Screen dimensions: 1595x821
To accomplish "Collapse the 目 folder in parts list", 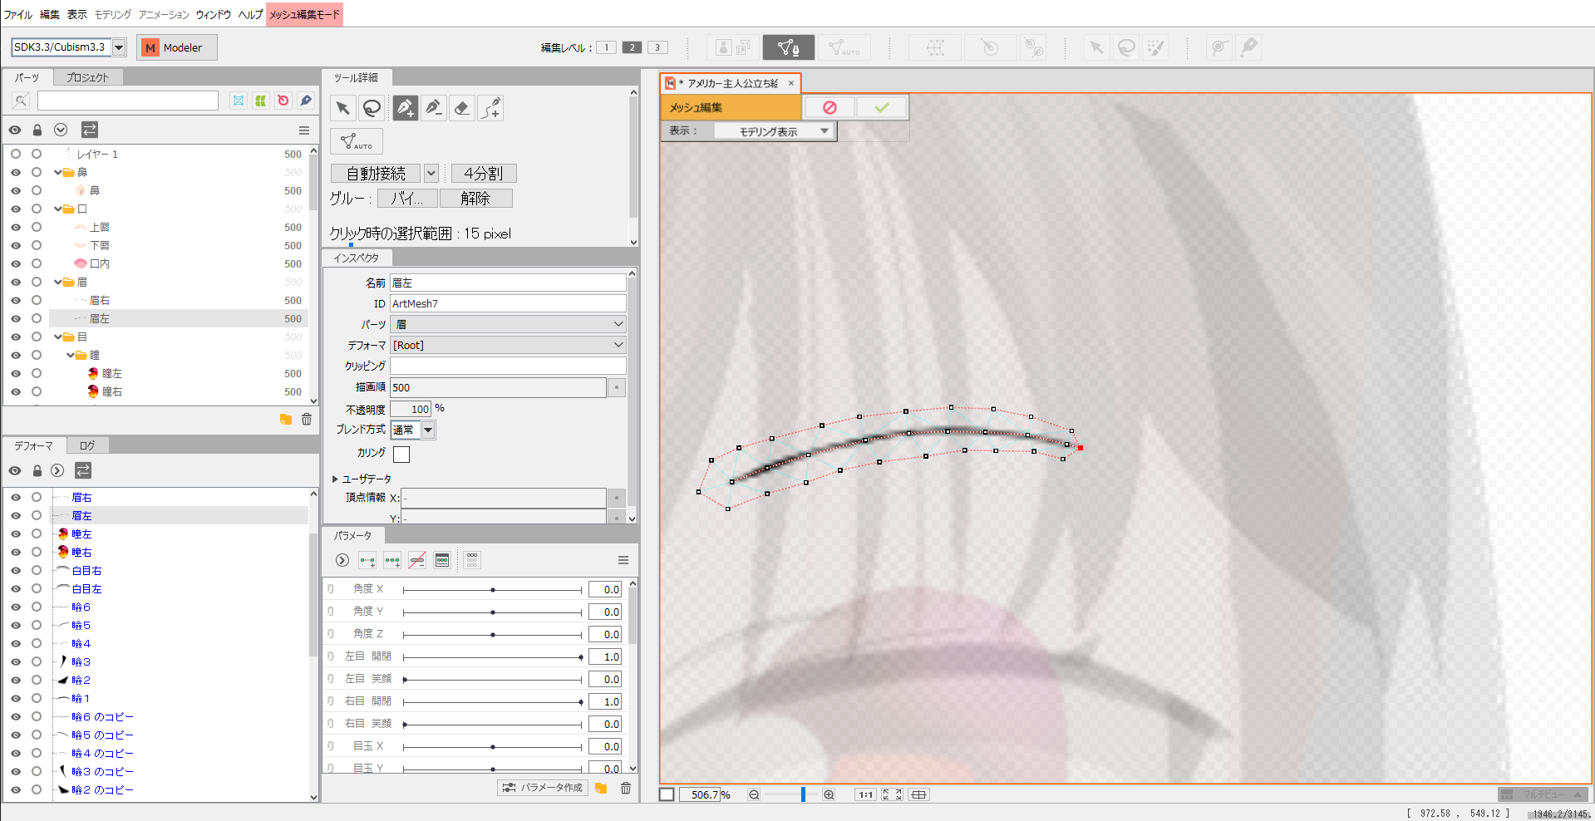I will (x=57, y=337).
